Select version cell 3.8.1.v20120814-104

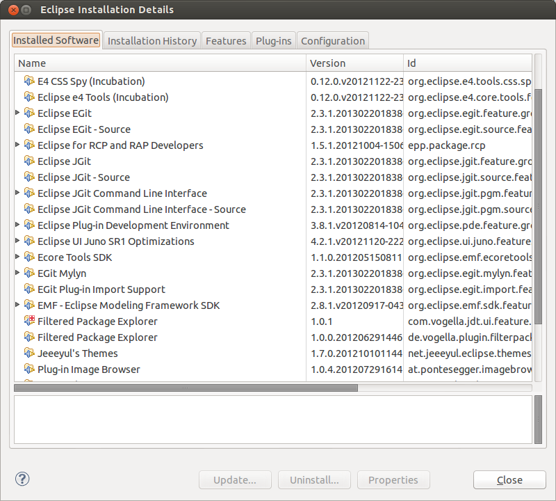[x=355, y=225]
